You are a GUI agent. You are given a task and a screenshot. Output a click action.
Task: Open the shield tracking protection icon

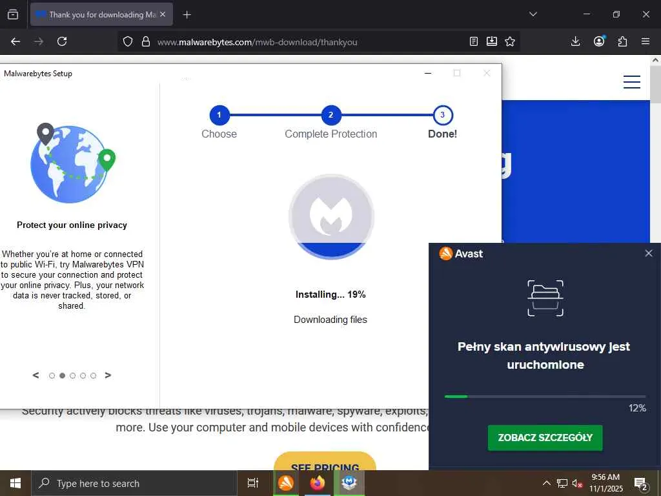point(128,41)
